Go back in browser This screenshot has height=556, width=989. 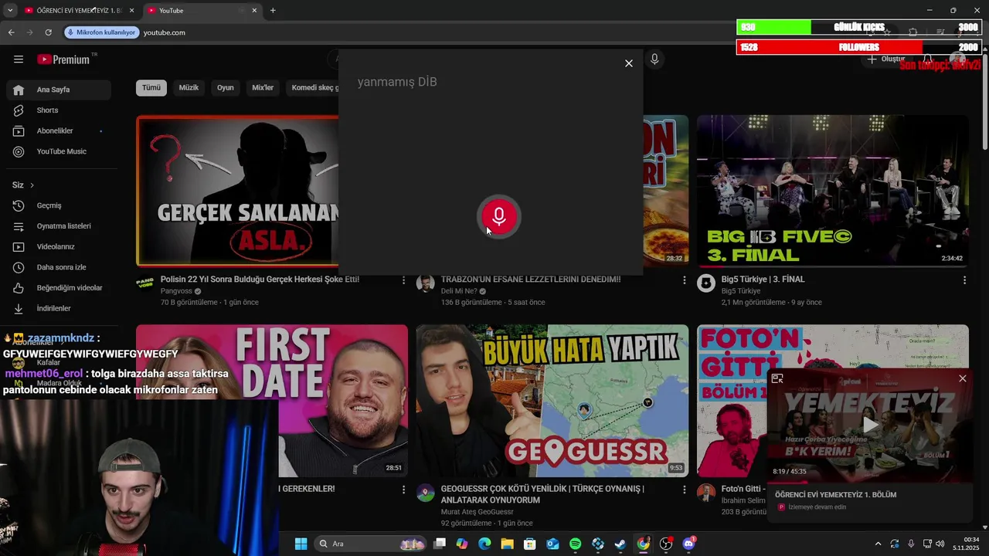pyautogui.click(x=11, y=32)
